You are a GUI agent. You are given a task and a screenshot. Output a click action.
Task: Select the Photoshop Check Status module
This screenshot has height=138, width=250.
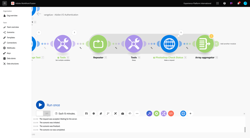[169, 44]
